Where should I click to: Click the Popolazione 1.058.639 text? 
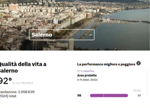pyautogui.click(x=17, y=92)
